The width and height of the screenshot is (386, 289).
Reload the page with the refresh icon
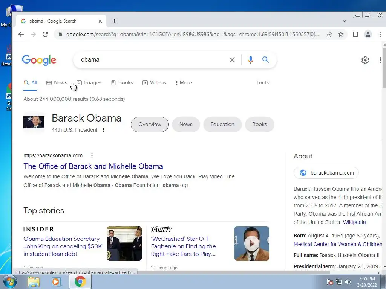click(45, 34)
